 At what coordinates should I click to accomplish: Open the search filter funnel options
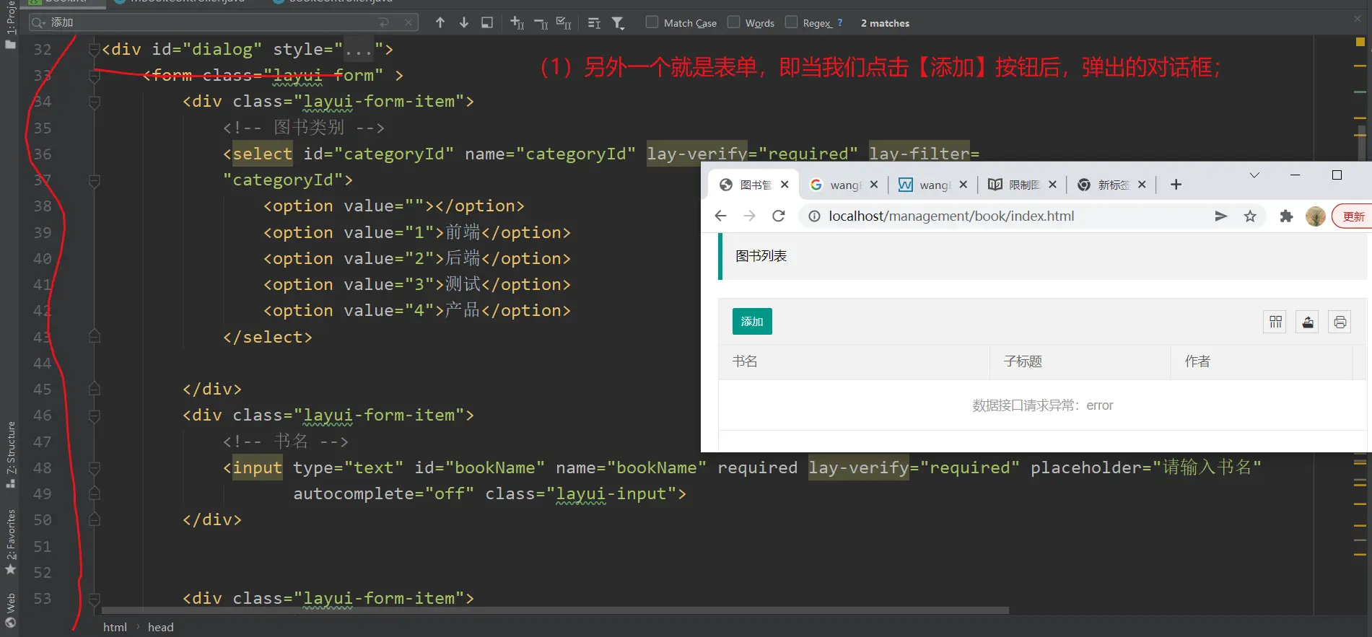[x=618, y=23]
